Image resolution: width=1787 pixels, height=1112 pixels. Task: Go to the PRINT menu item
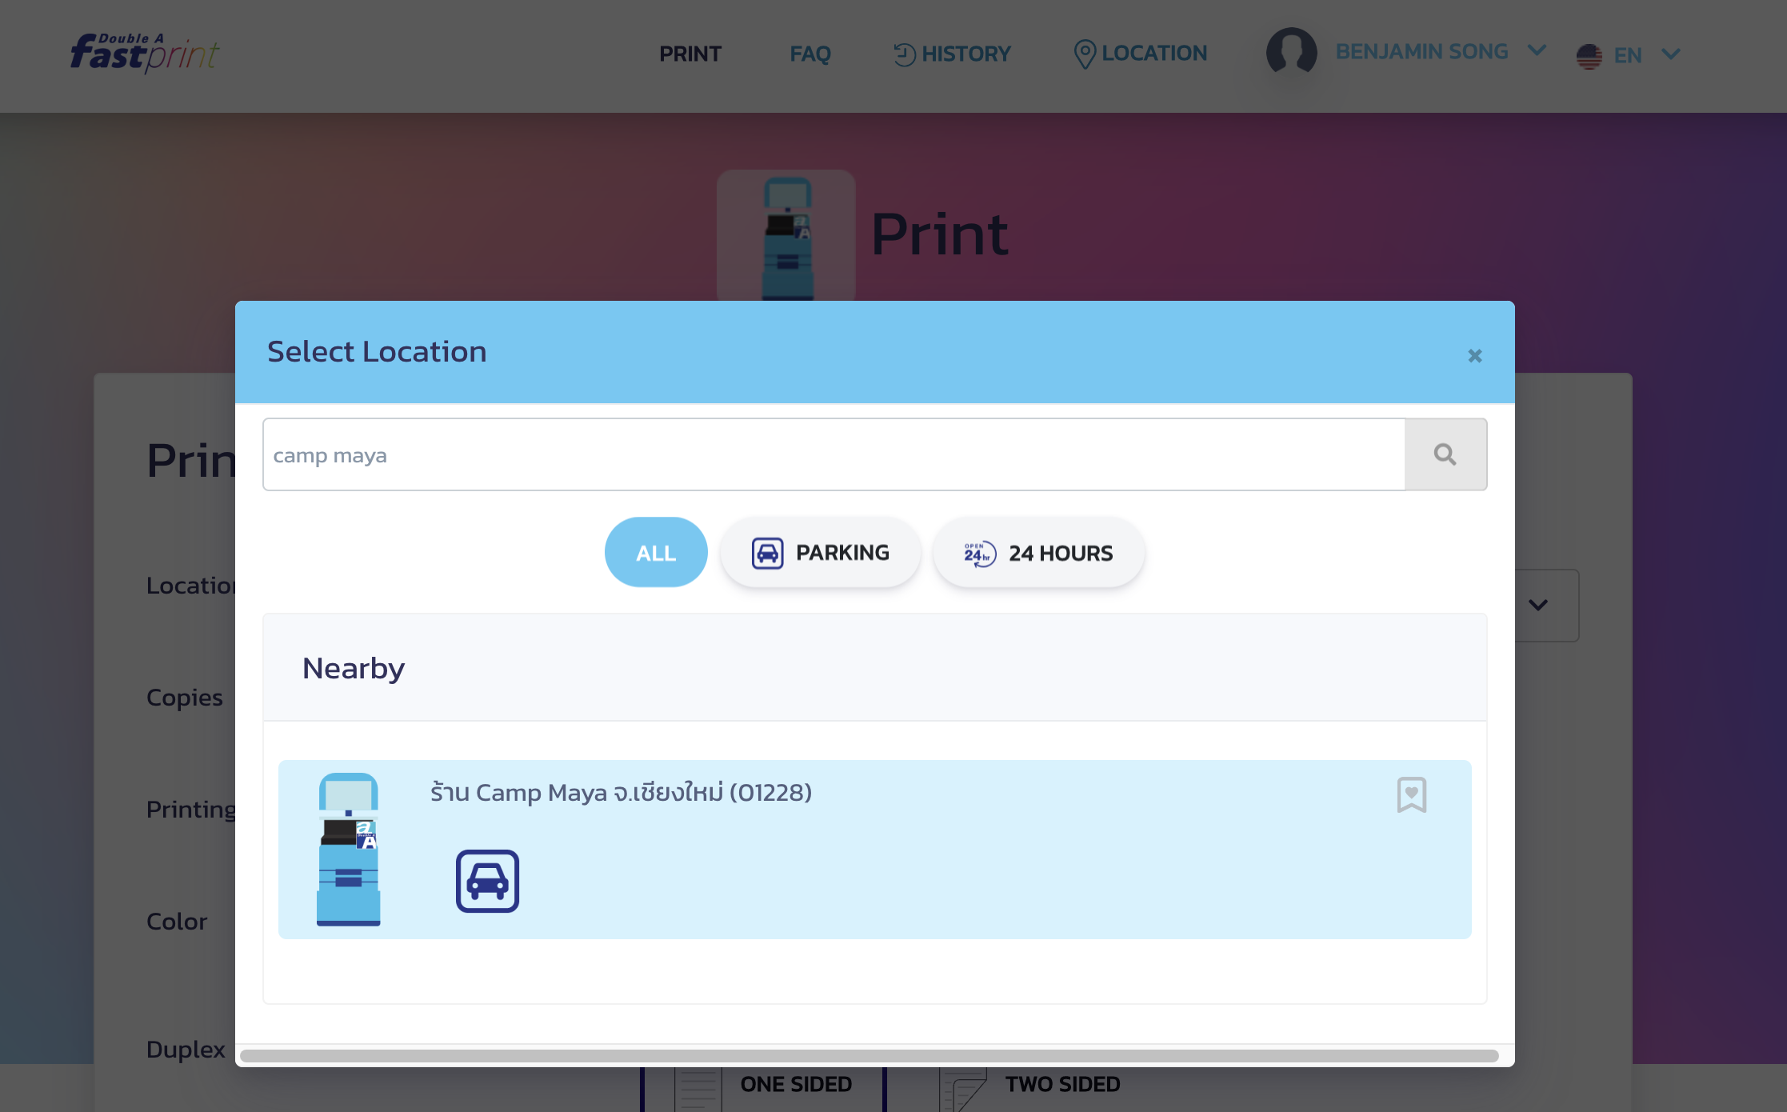click(690, 54)
